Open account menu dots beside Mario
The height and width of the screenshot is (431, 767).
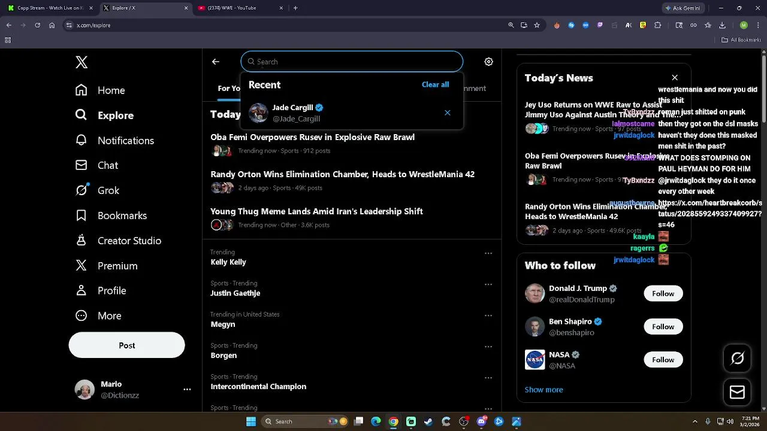[x=187, y=389]
